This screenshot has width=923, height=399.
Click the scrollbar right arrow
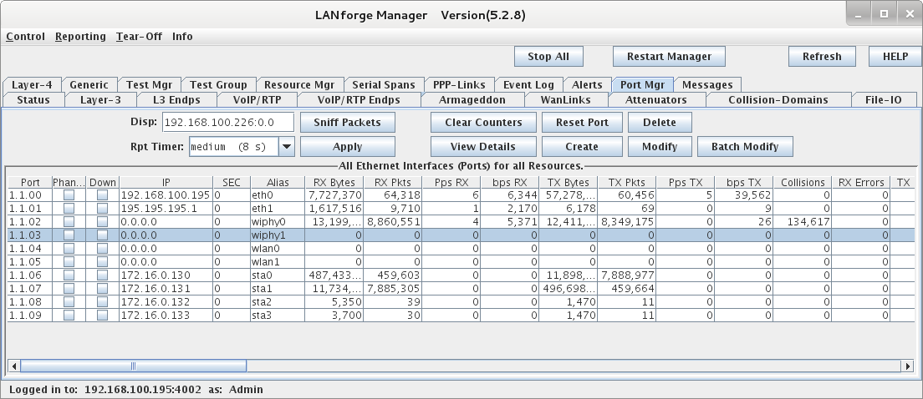pyautogui.click(x=909, y=366)
